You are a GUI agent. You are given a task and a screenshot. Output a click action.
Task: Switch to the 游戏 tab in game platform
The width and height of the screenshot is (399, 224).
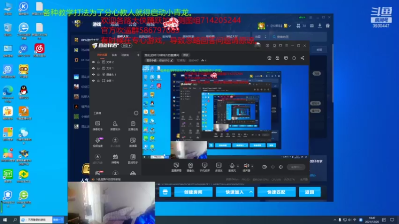[x=97, y=24]
